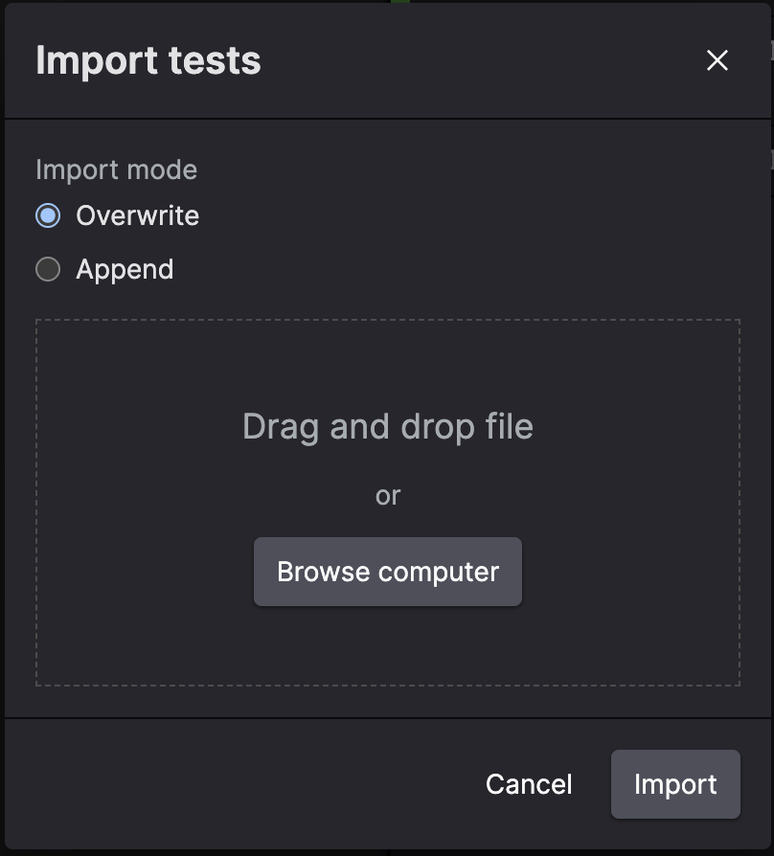Screen dimensions: 774x856
Task: Switch import mode back to Overwrite
Action: pyautogui.click(x=46, y=215)
